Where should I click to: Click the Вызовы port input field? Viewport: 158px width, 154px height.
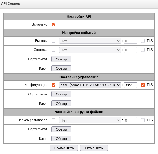[x=130, y=41]
